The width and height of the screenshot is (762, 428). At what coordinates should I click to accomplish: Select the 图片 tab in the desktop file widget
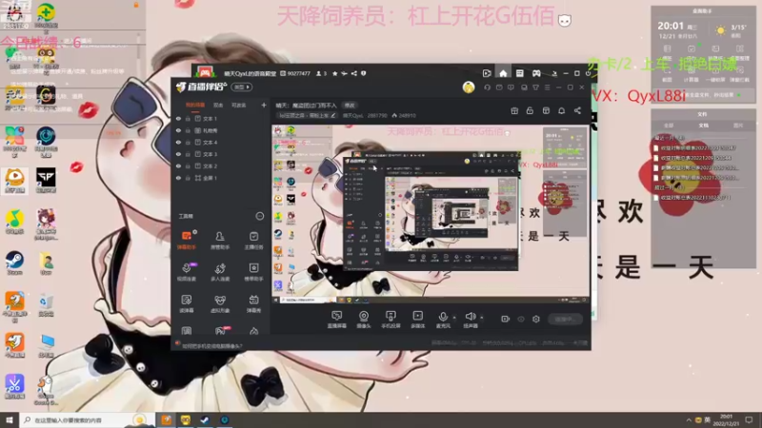point(737,126)
